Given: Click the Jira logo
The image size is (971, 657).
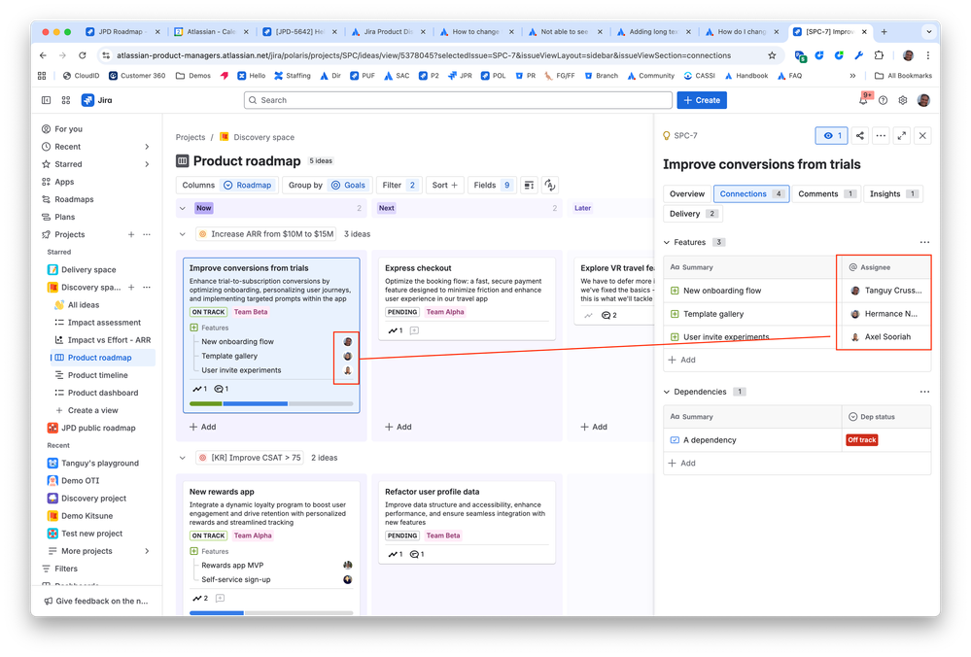Looking at the screenshot, I should click(97, 100).
